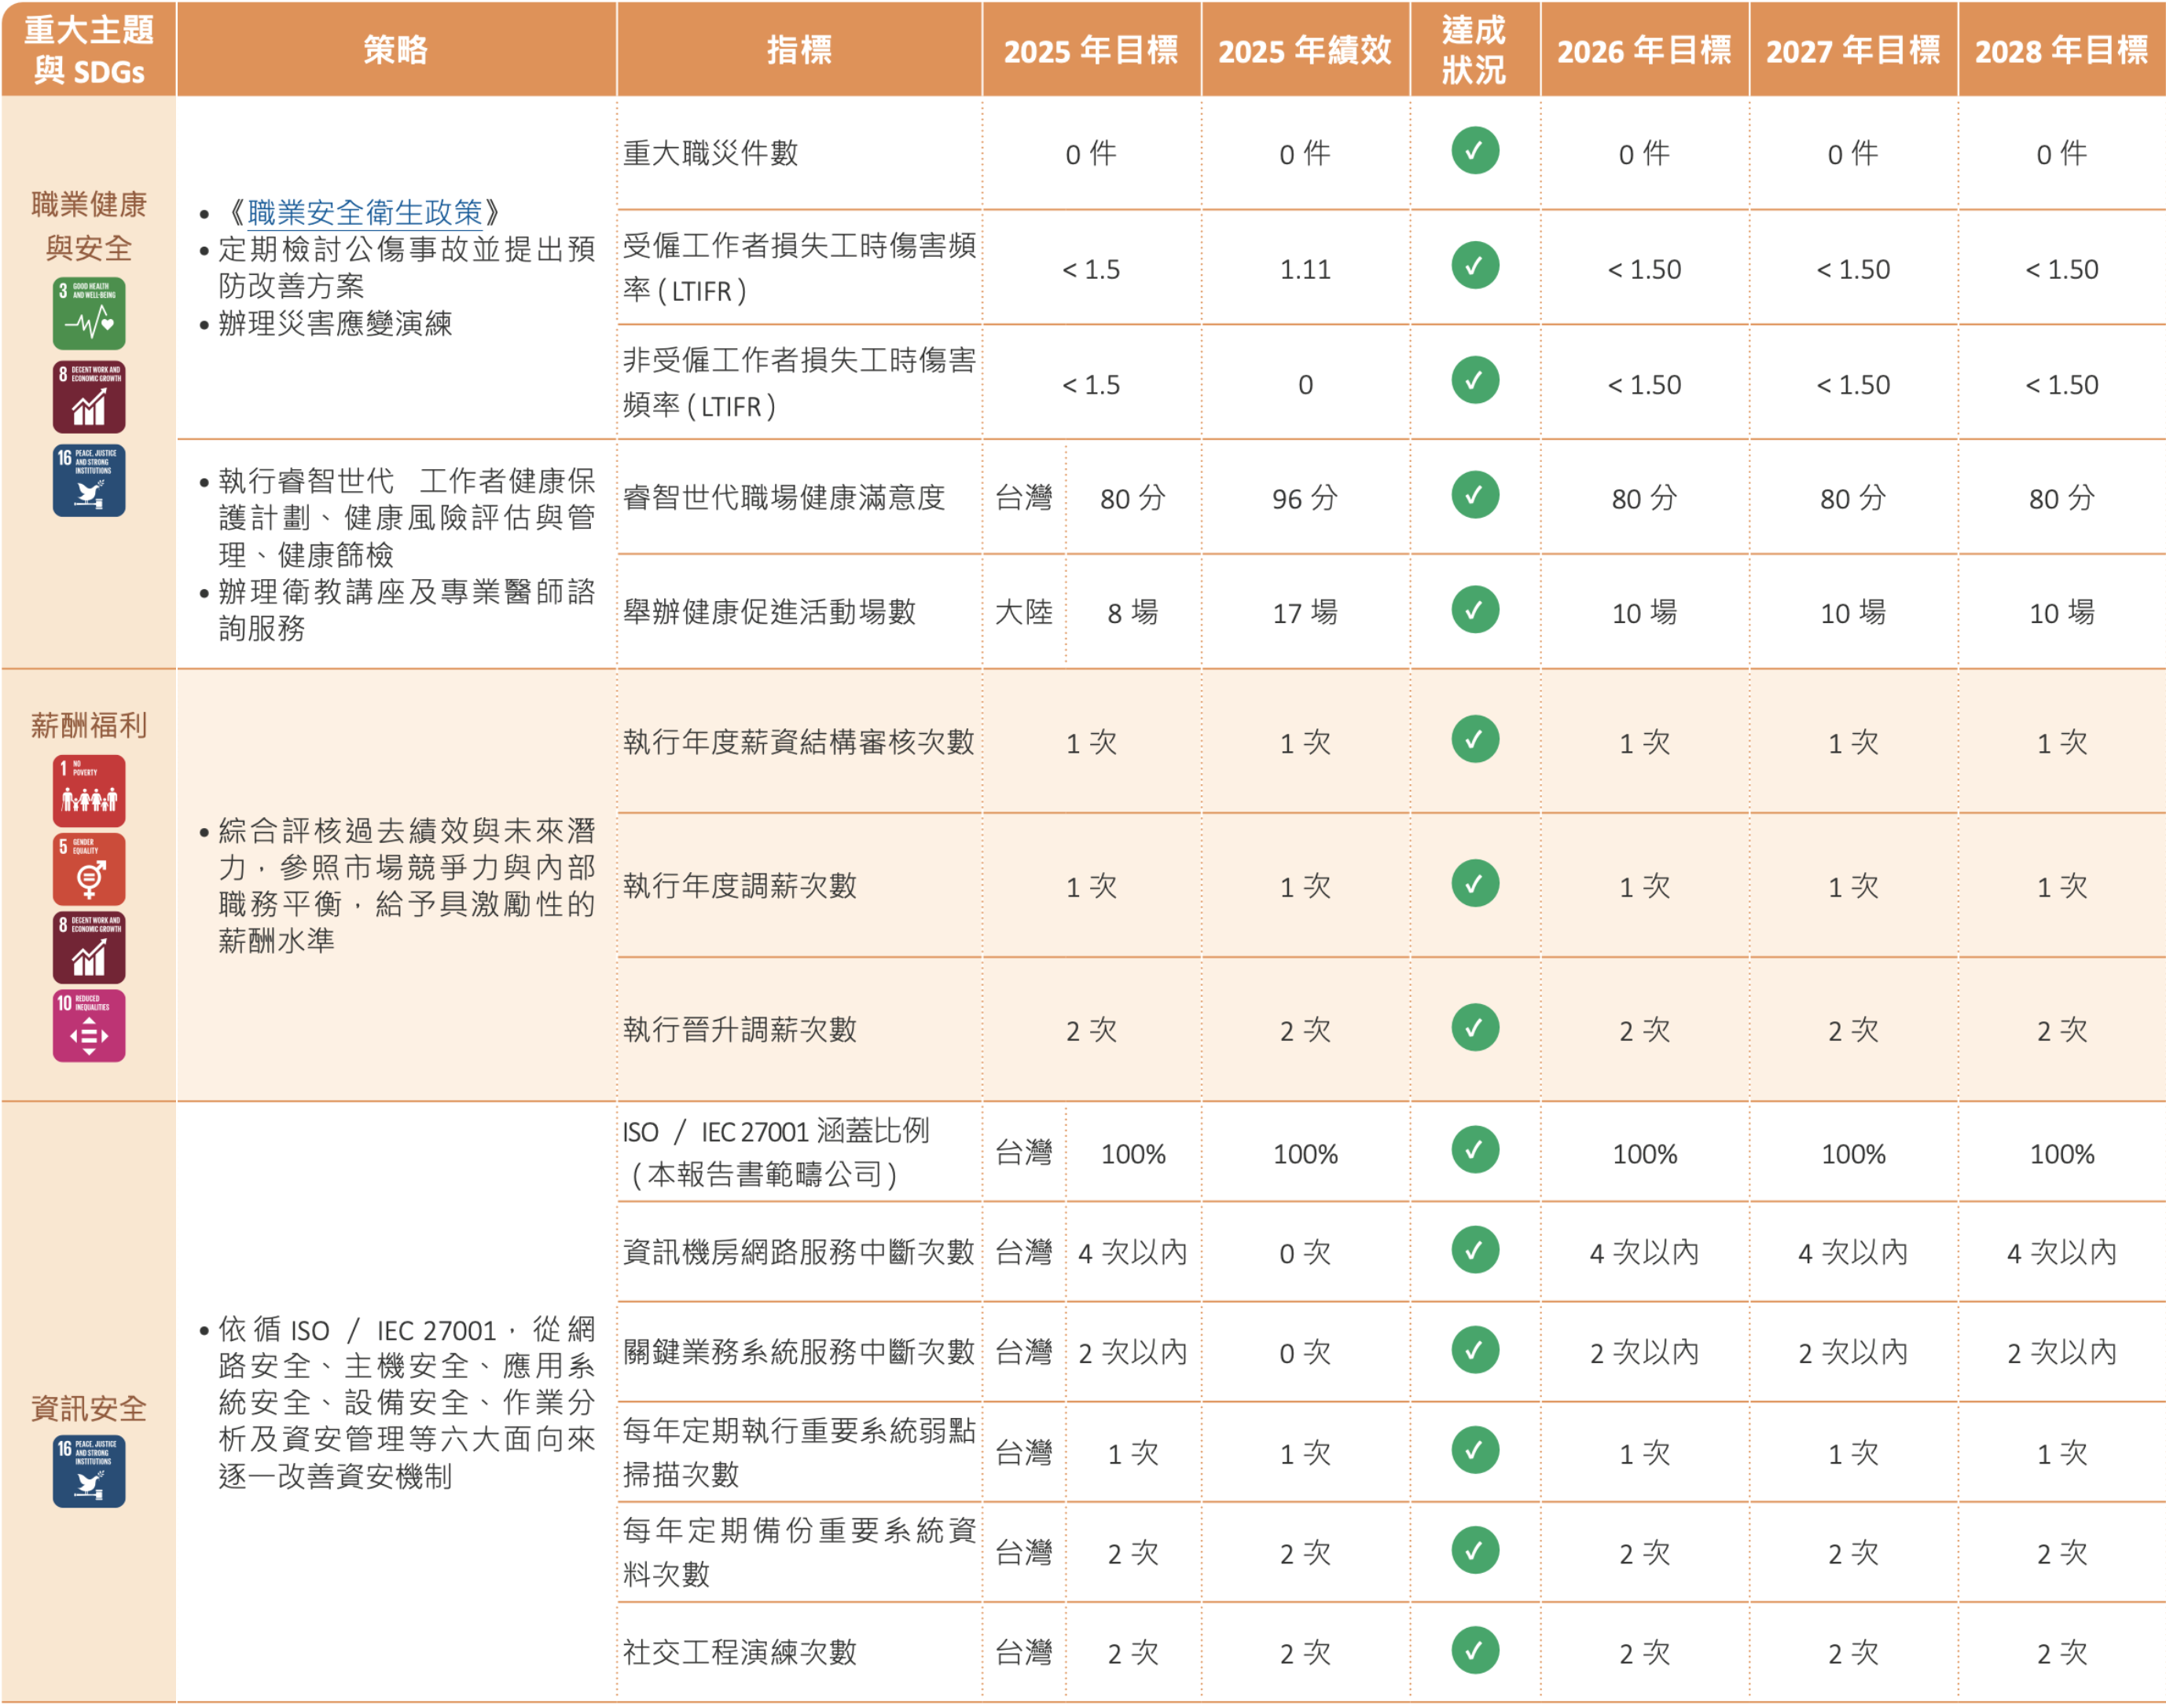The height and width of the screenshot is (1708, 2166).
Task: Click the checkmark for ISO / IEC 27001 涵蓋比例
Action: click(1474, 1151)
